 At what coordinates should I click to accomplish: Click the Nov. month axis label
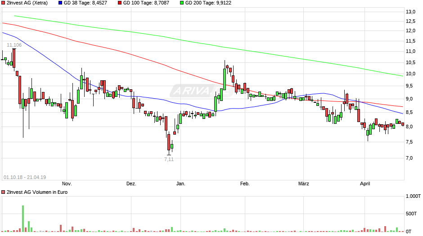[67, 184]
